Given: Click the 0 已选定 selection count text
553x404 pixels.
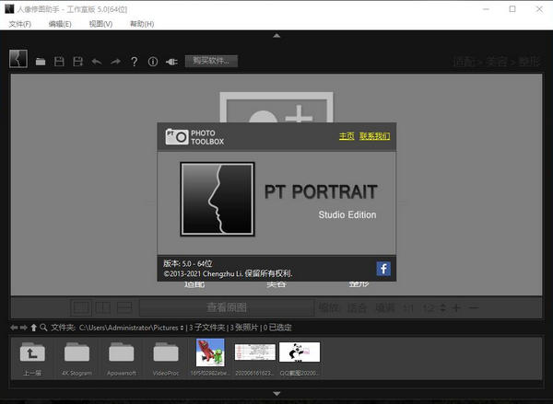Looking at the screenshot, I should point(277,328).
